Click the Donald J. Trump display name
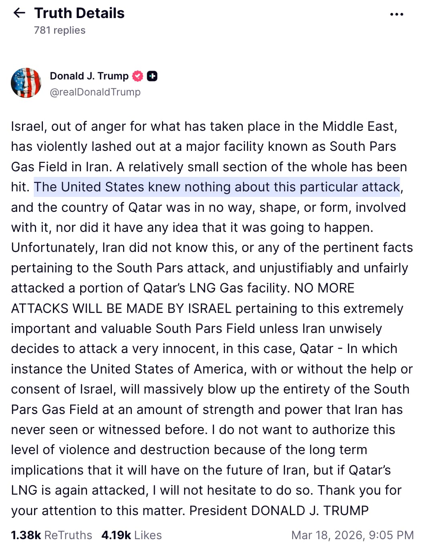The width and height of the screenshot is (425, 548). [x=89, y=76]
